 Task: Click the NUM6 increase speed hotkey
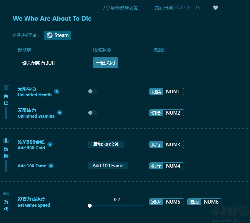(211, 202)
